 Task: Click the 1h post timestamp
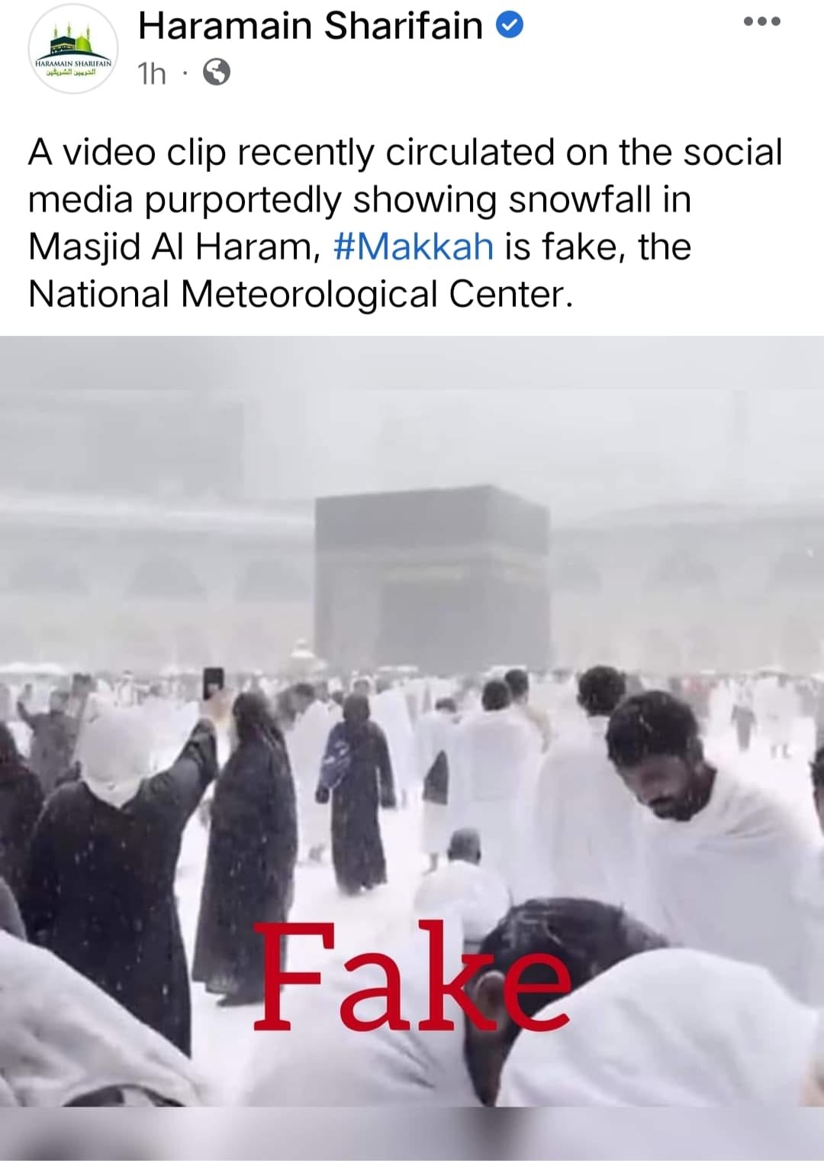pyautogui.click(x=151, y=73)
